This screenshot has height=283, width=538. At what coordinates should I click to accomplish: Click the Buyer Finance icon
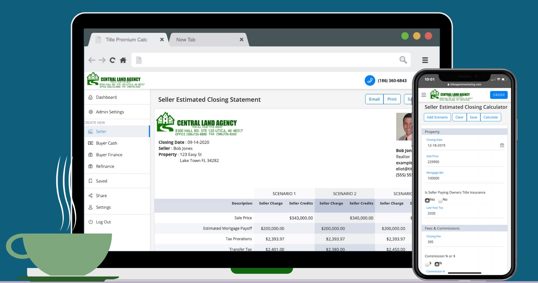coord(91,155)
